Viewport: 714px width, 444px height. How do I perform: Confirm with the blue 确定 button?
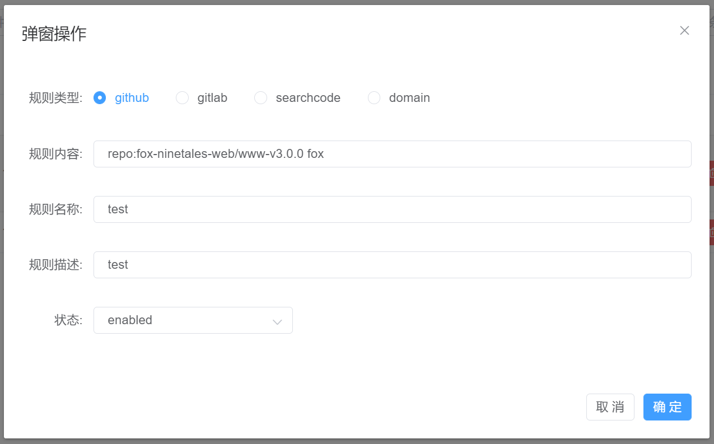click(667, 407)
